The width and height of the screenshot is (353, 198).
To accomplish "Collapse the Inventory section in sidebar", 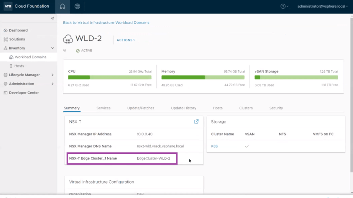I will [x=52, y=48].
